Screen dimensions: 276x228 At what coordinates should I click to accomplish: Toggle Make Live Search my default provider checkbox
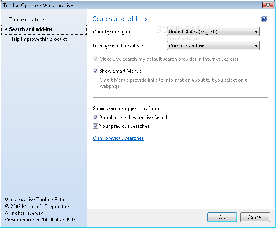(95, 59)
